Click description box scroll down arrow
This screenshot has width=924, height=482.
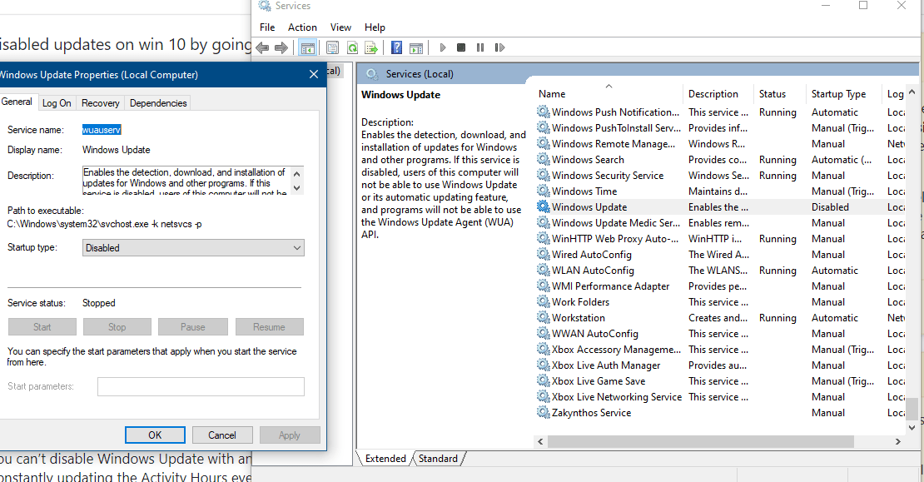click(297, 188)
